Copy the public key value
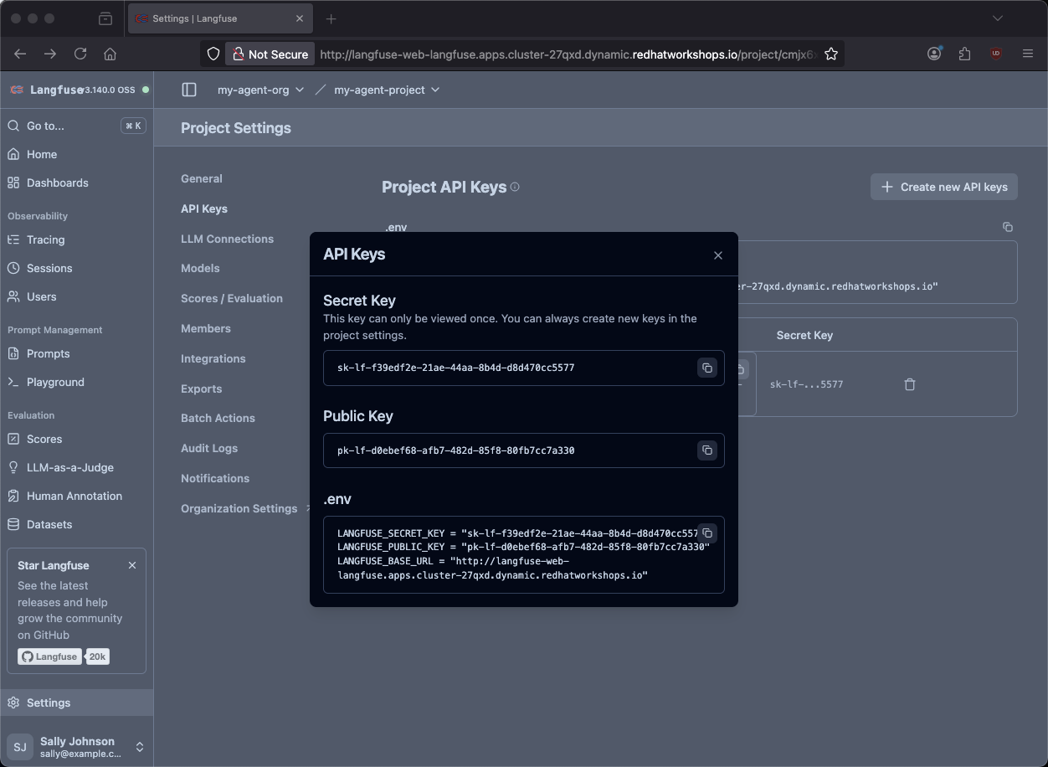This screenshot has width=1048, height=767. click(707, 450)
